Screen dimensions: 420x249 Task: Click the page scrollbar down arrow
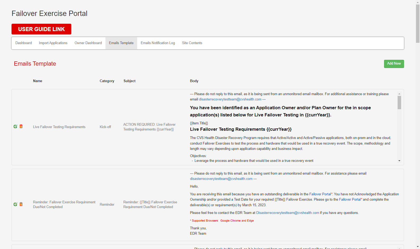click(x=418, y=247)
